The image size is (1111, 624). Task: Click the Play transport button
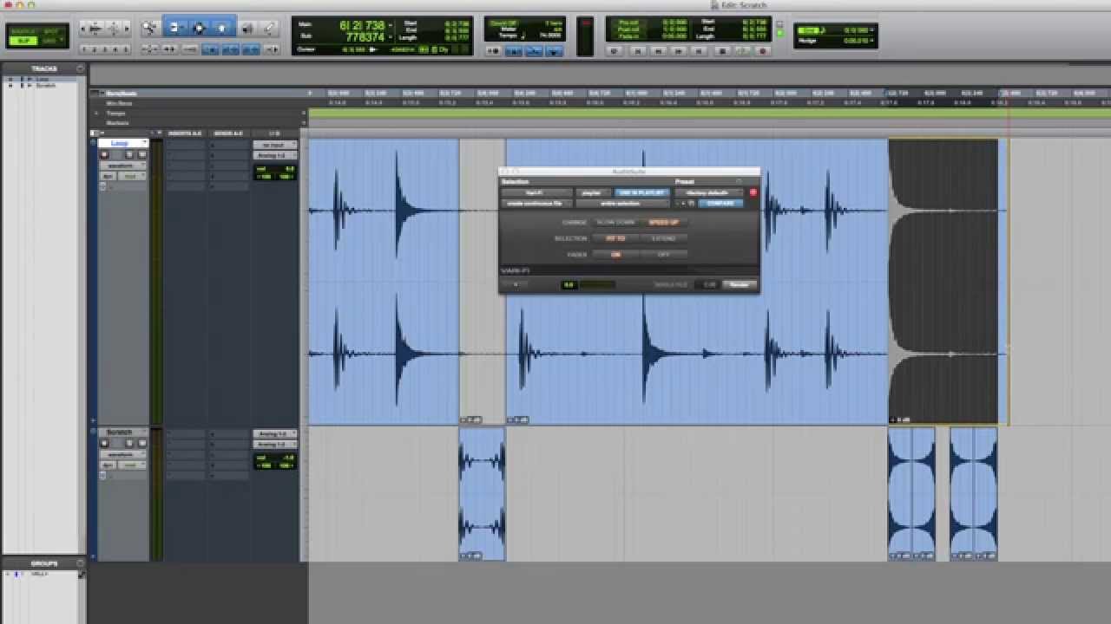pyautogui.click(x=742, y=51)
